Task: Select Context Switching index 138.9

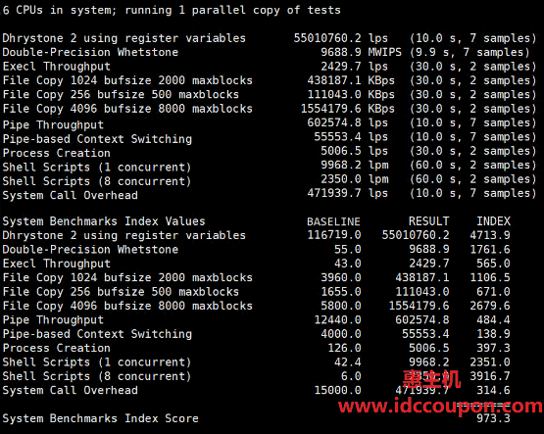Action: click(493, 334)
